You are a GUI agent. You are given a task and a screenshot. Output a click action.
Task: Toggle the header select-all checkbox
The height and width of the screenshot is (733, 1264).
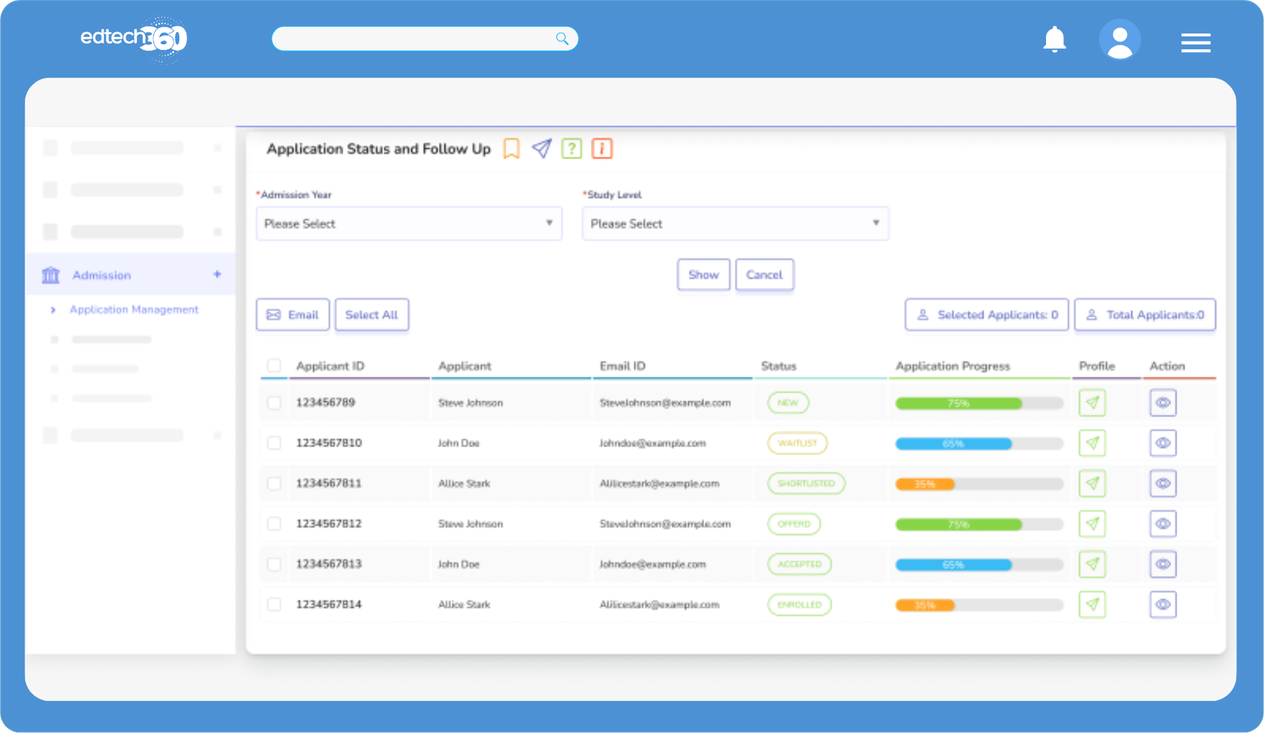point(274,366)
